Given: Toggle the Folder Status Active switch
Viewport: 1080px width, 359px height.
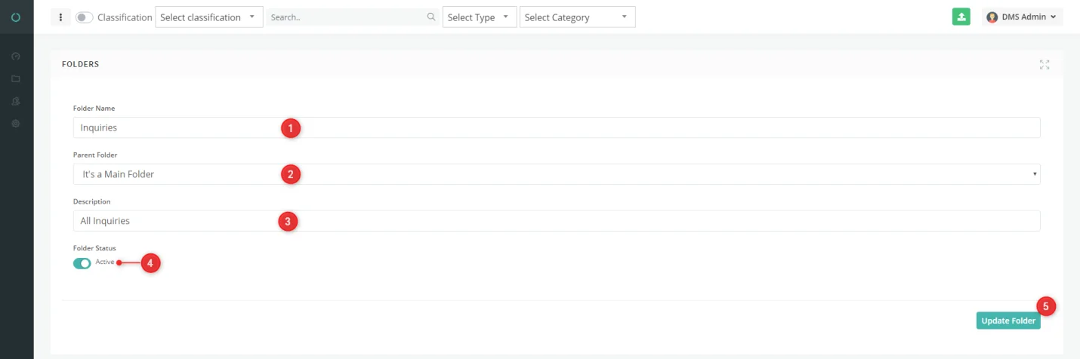Looking at the screenshot, I should [x=82, y=262].
